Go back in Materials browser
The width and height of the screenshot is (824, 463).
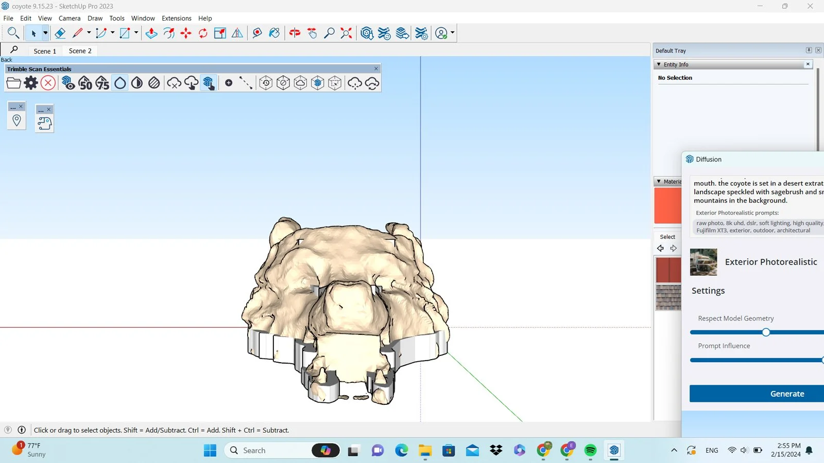(660, 248)
